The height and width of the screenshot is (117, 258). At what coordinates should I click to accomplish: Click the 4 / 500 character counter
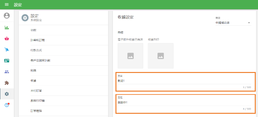click(x=247, y=109)
